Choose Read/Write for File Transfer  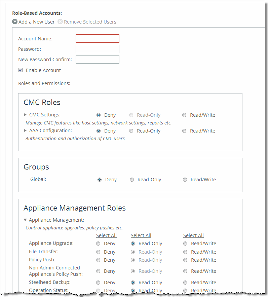[x=185, y=252]
